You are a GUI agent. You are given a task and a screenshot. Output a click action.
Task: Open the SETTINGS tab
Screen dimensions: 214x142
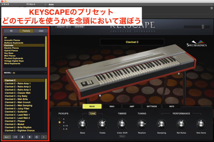pos(152,106)
